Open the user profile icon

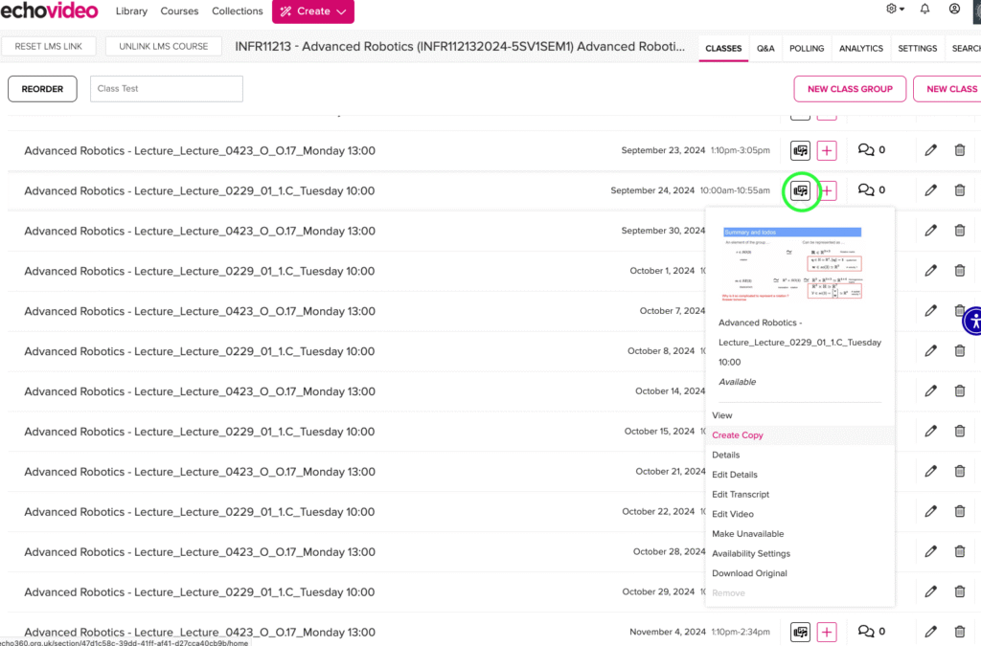pyautogui.click(x=954, y=10)
